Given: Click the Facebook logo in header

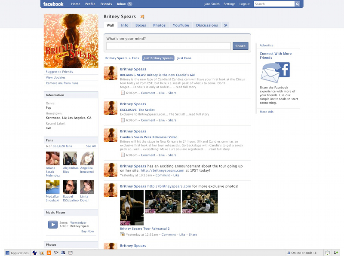Looking at the screenshot, I should point(53,4).
